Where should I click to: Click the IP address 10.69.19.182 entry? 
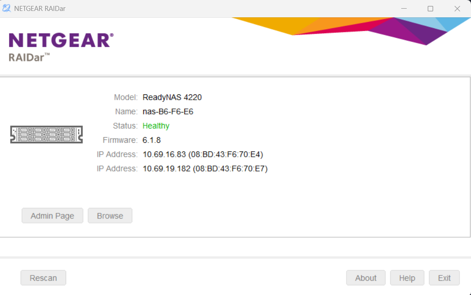205,169
